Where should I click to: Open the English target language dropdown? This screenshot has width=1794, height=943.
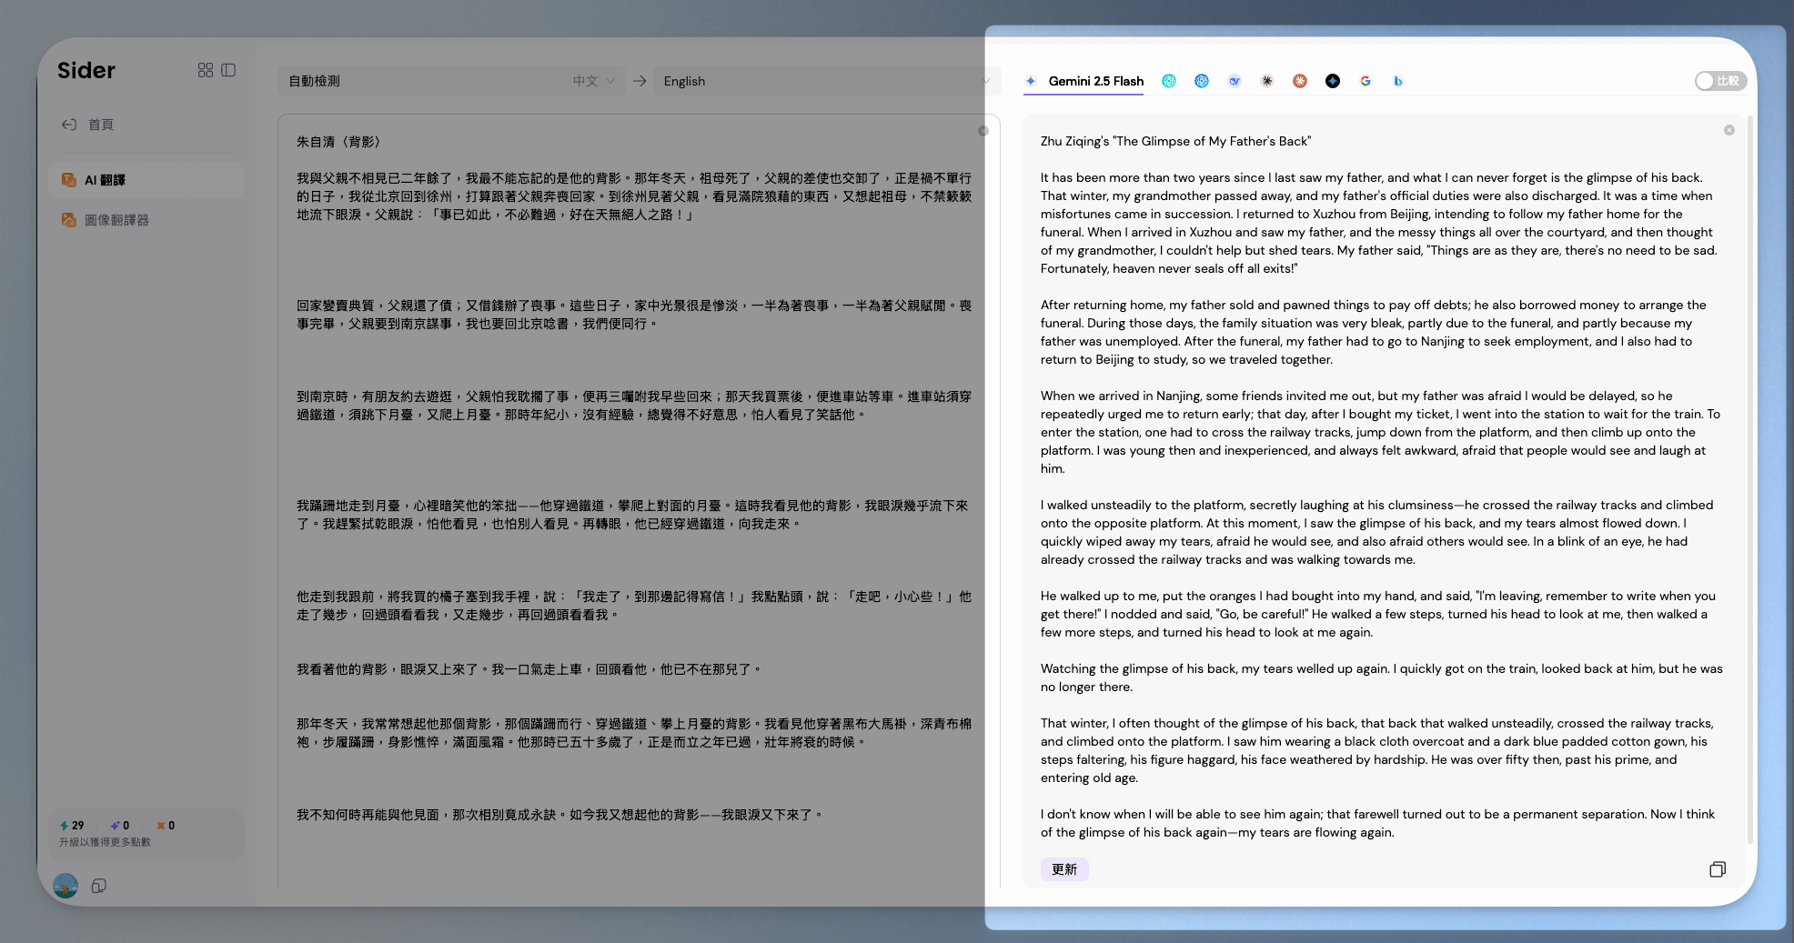coord(823,81)
